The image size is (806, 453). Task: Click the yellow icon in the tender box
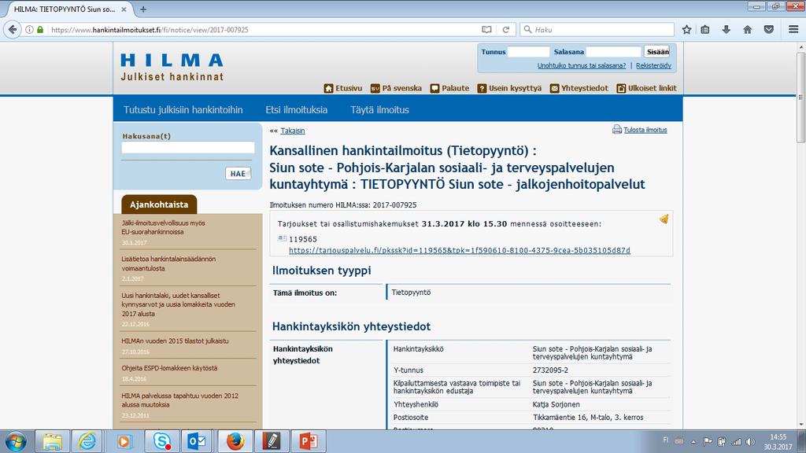coord(664,219)
